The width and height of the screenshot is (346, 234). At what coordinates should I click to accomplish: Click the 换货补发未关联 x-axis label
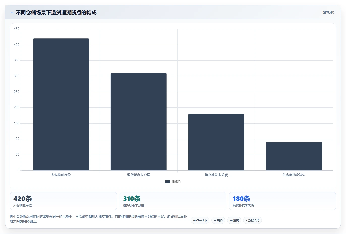coord(216,175)
